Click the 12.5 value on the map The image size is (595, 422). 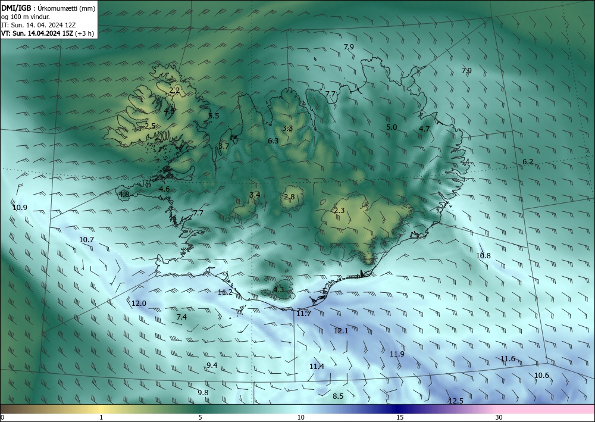456,401
